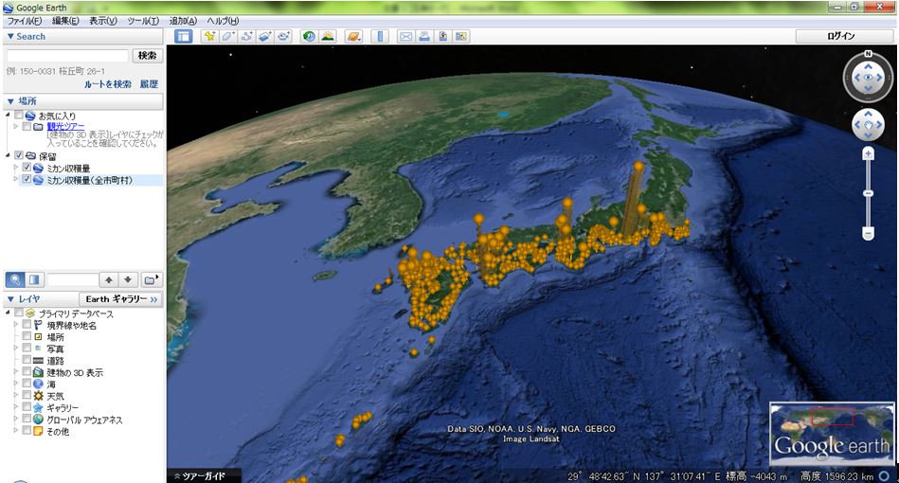899x483 pixels.
Task: Enable the 天気 layer checkbox
Action: click(27, 395)
